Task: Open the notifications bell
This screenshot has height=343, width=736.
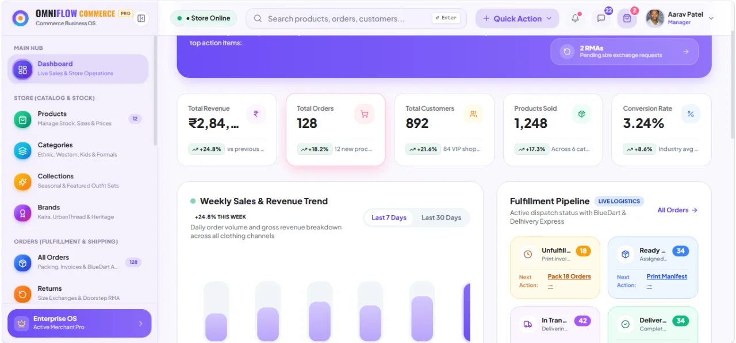Action: (575, 18)
